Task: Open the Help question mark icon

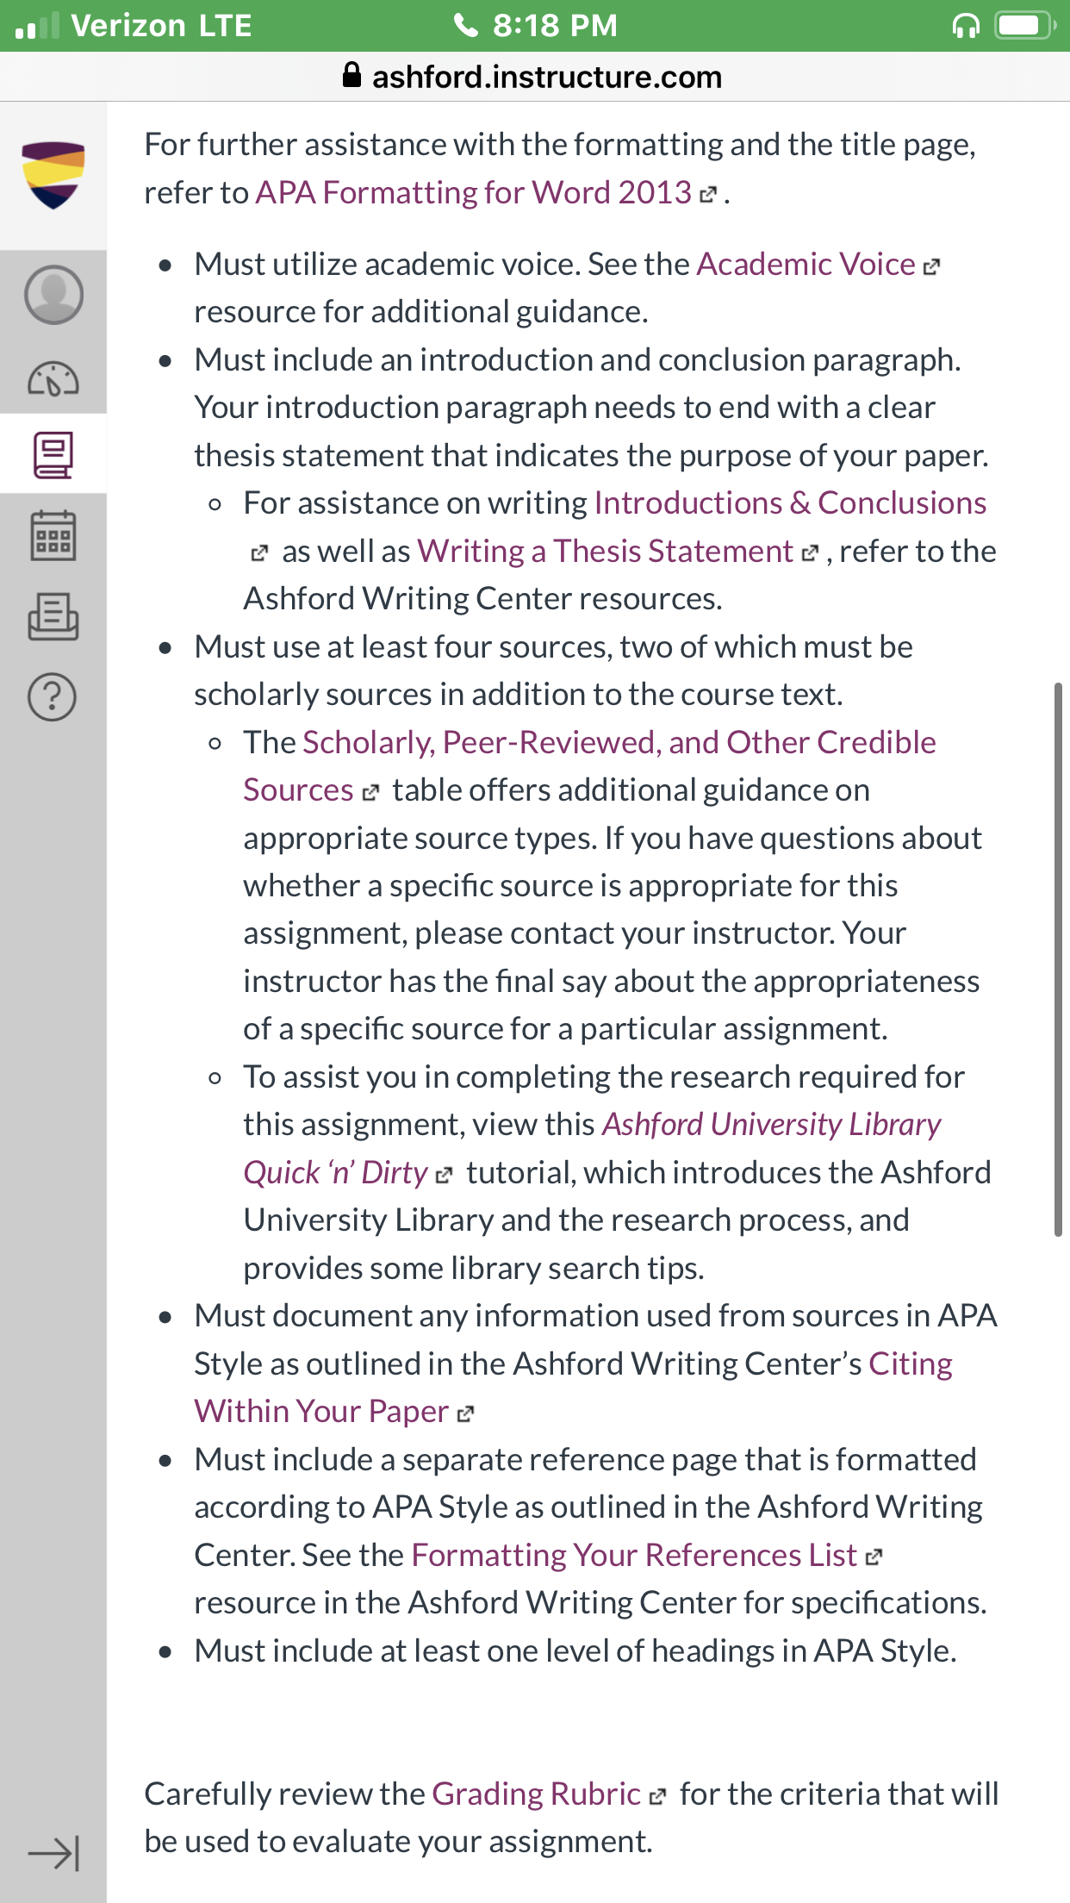Action: click(53, 696)
